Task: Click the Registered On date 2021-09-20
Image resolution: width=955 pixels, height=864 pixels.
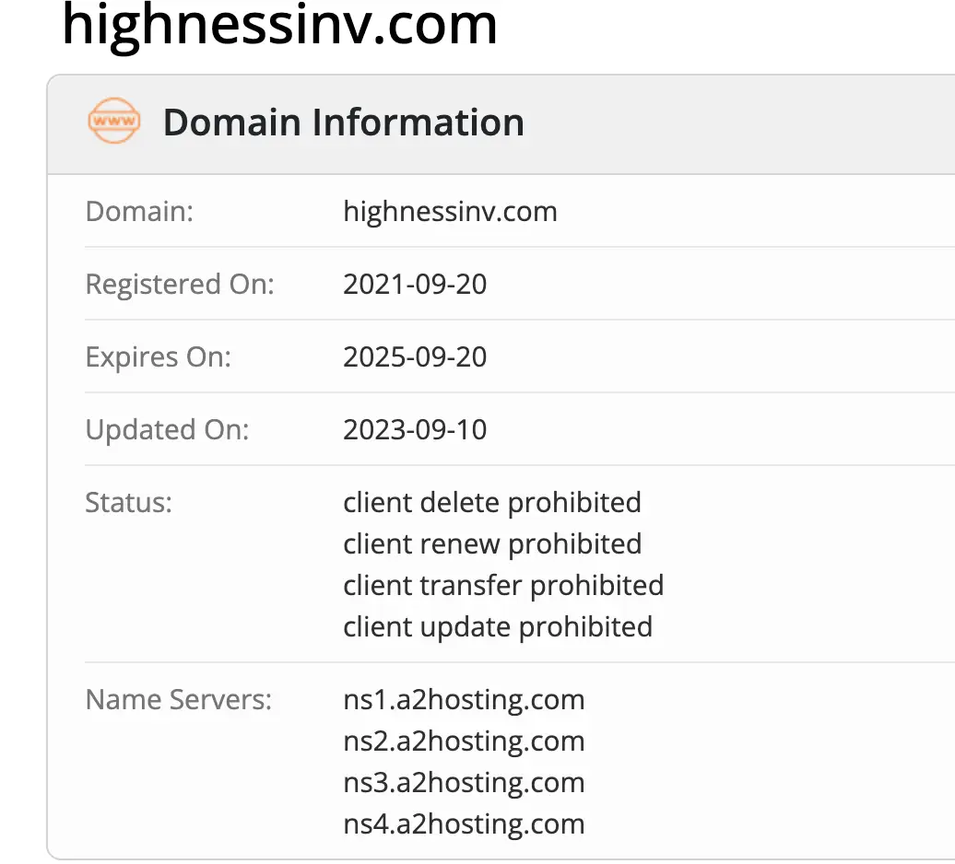Action: 415,285
